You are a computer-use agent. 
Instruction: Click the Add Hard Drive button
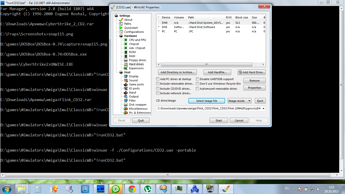[252, 72]
